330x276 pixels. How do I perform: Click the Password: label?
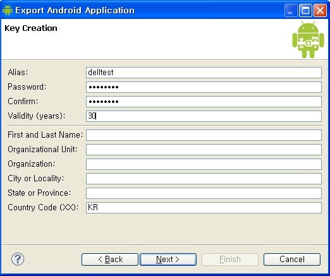click(x=27, y=87)
